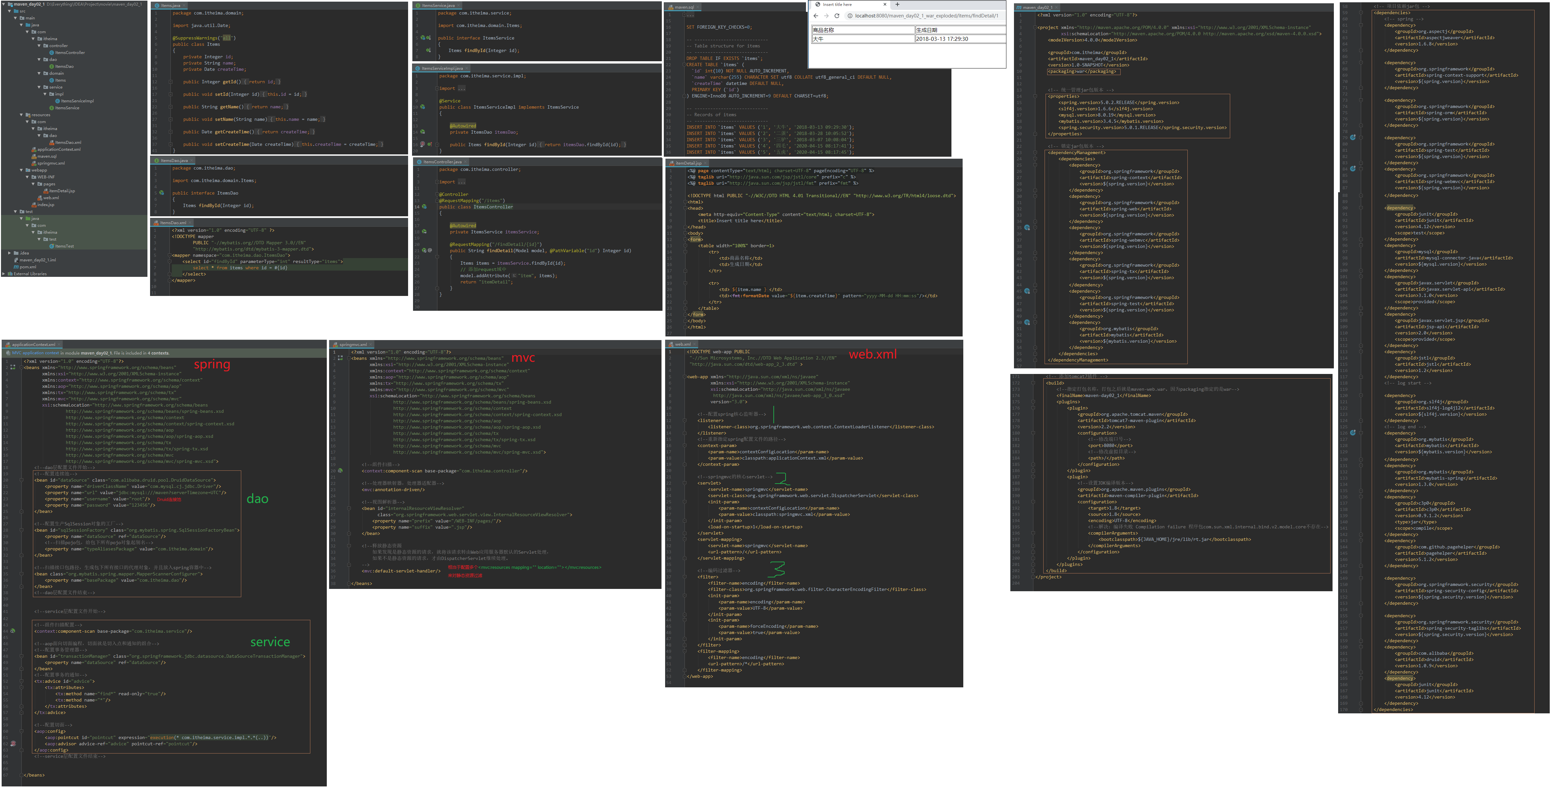Click browser forward button
Viewport: 1556px width, 794px height.
826,16
